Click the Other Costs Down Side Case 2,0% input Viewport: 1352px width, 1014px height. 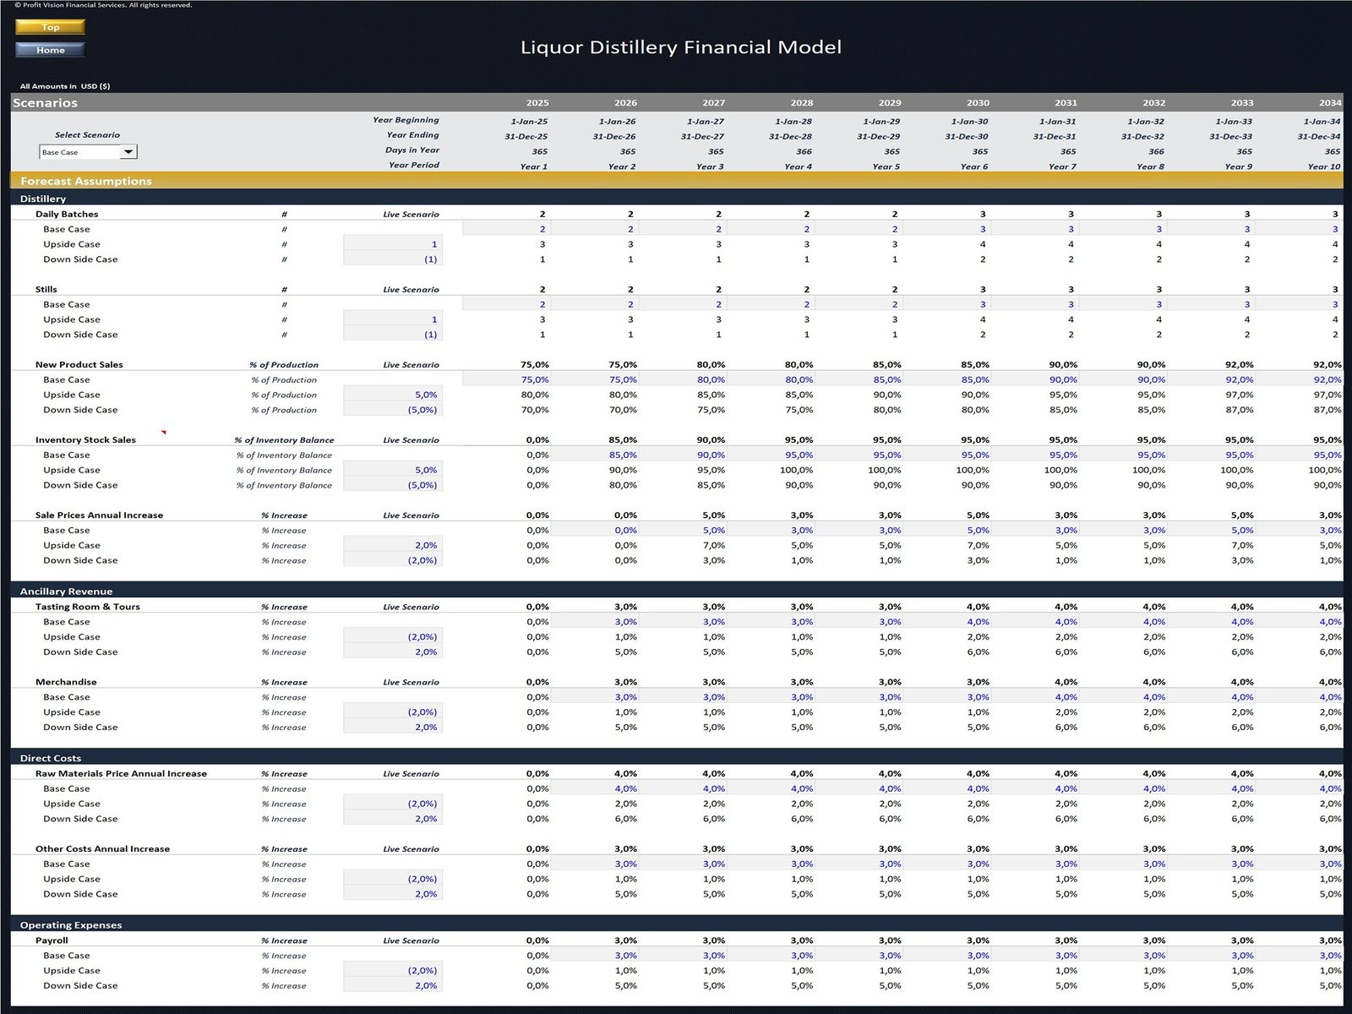click(393, 894)
